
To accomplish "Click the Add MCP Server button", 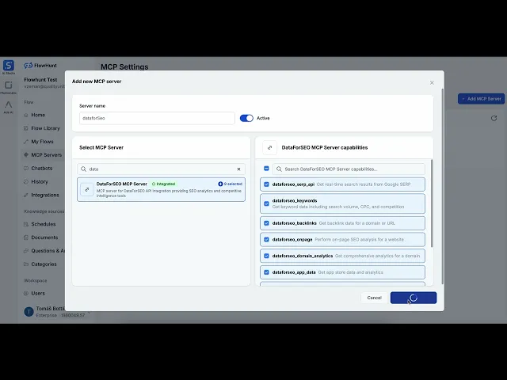I will point(481,99).
